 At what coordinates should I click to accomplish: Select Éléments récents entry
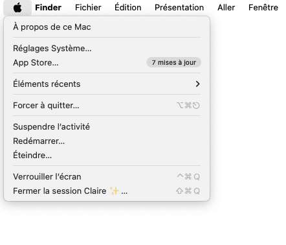107,84
